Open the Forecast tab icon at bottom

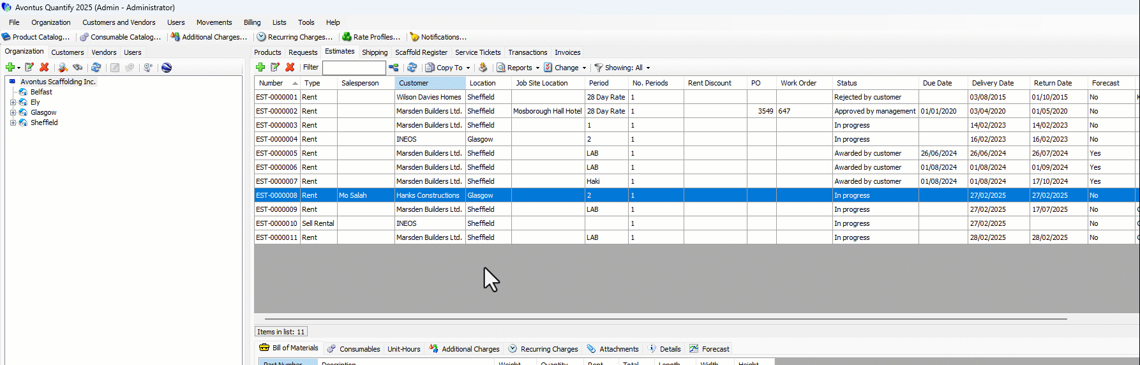pos(694,348)
